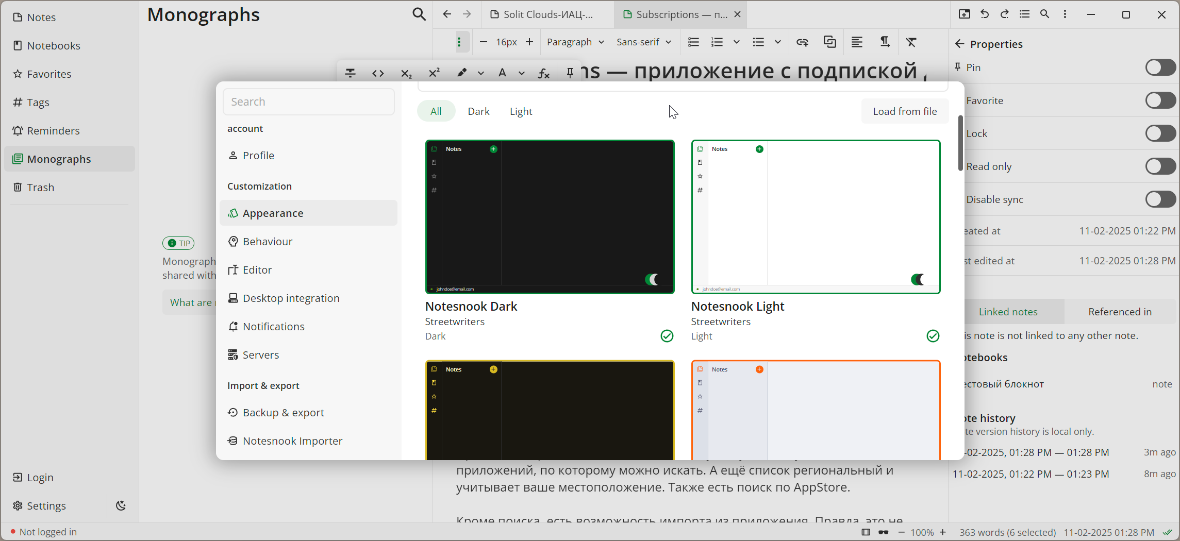Open Servers settings
This screenshot has width=1180, height=541.
click(x=308, y=355)
